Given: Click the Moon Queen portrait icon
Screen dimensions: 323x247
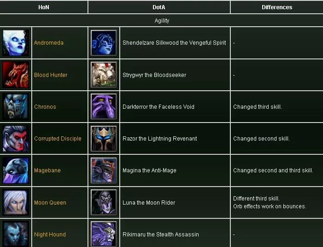Looking at the screenshot, I should coord(16,202).
